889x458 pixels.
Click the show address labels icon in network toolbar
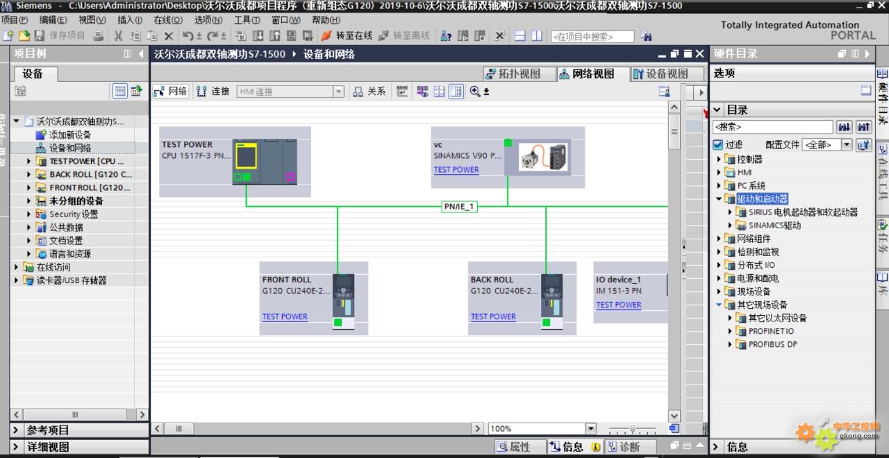[x=402, y=91]
